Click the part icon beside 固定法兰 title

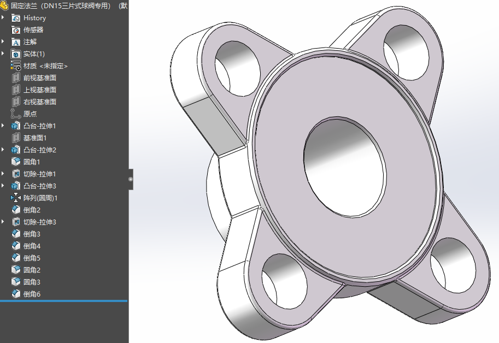(x=4, y=5)
